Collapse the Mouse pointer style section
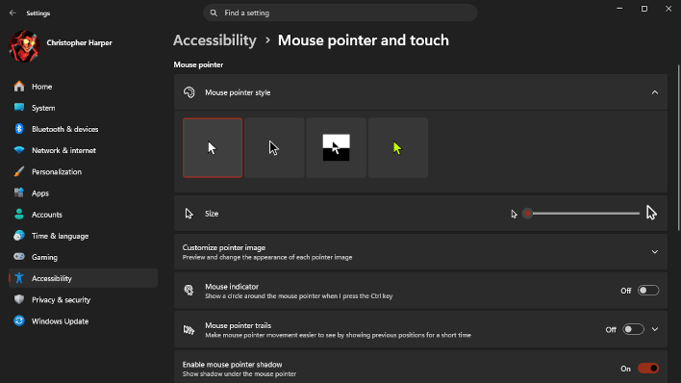 [x=654, y=92]
